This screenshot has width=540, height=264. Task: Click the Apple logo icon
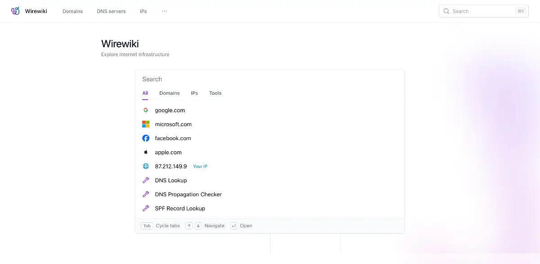tap(146, 152)
